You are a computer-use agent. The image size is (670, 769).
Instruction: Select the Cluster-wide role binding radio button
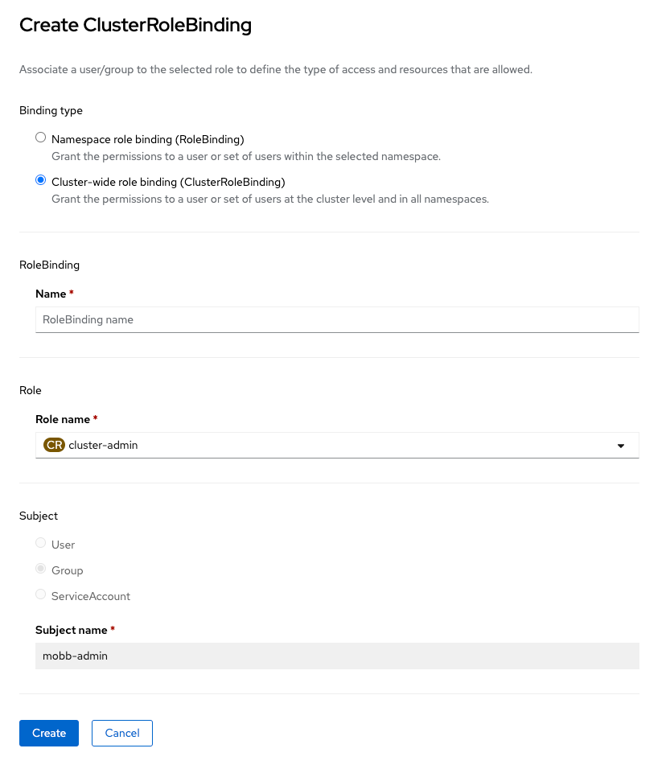tap(40, 180)
